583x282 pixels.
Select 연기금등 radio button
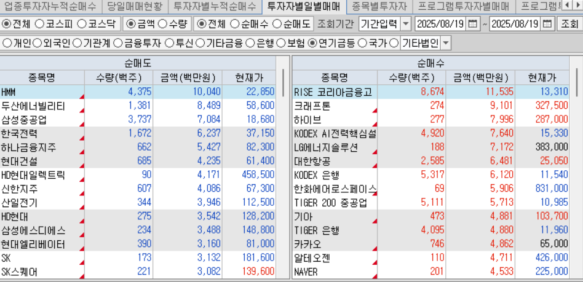[312, 44]
